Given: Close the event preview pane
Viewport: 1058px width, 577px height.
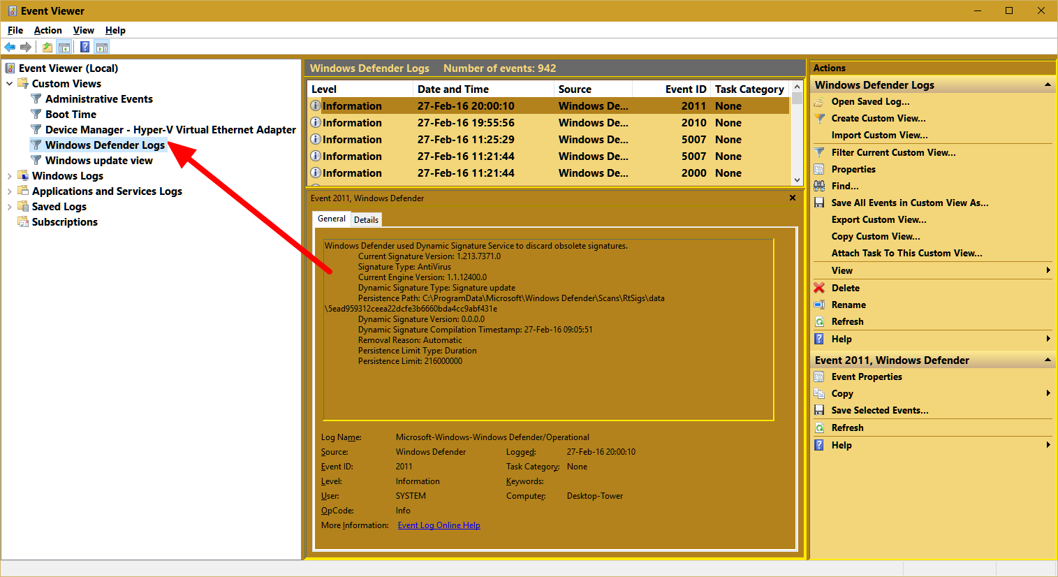Looking at the screenshot, I should tap(793, 198).
